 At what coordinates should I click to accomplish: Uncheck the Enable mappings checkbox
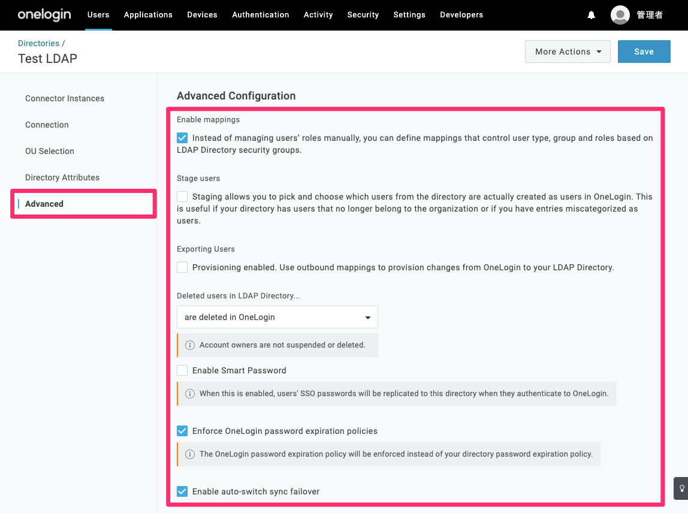(182, 138)
